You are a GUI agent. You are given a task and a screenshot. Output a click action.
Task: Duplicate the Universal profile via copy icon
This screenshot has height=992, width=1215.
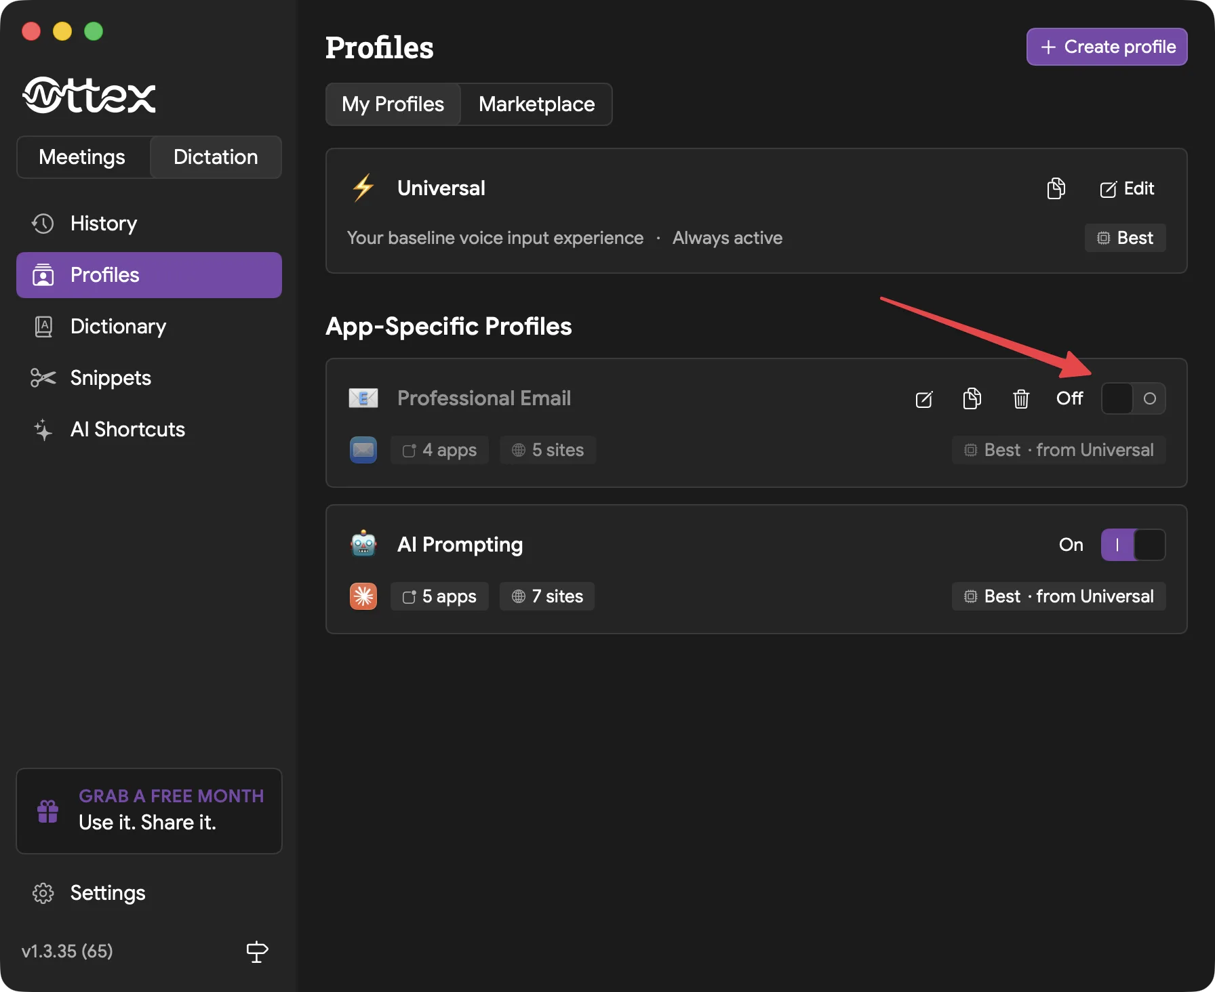(1056, 188)
